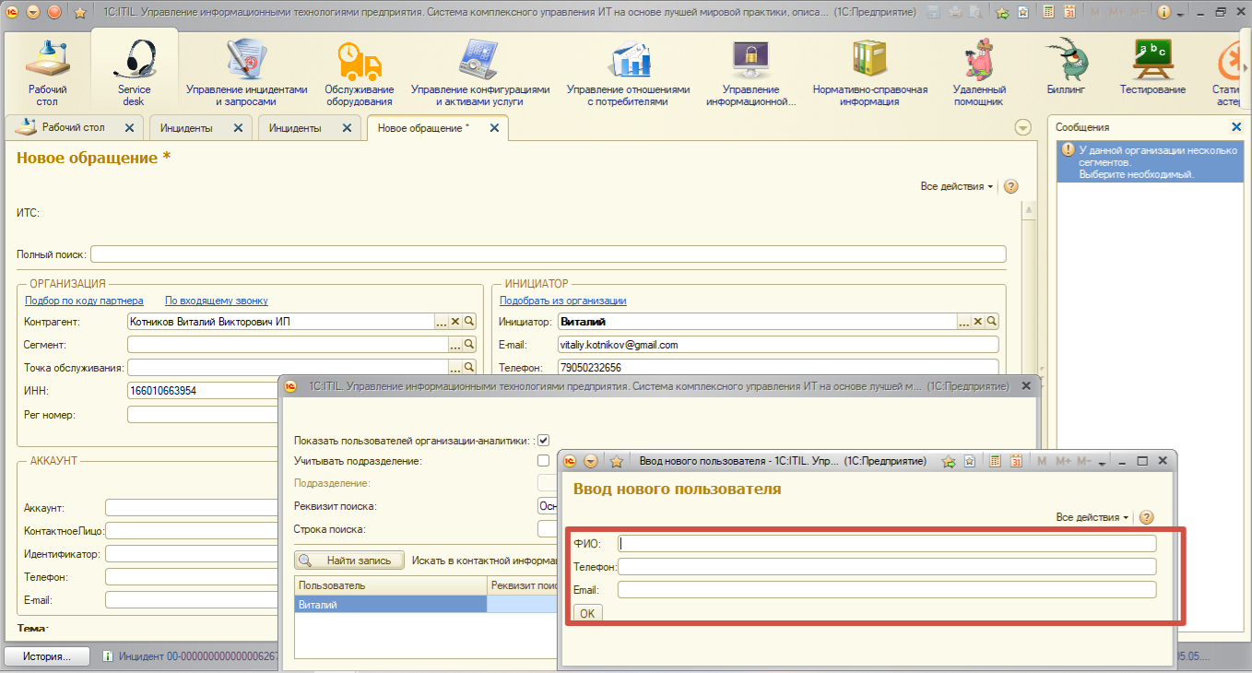This screenshot has width=1252, height=673.
Task: Open the open-tabs list dropdown arrow
Action: (1022, 127)
